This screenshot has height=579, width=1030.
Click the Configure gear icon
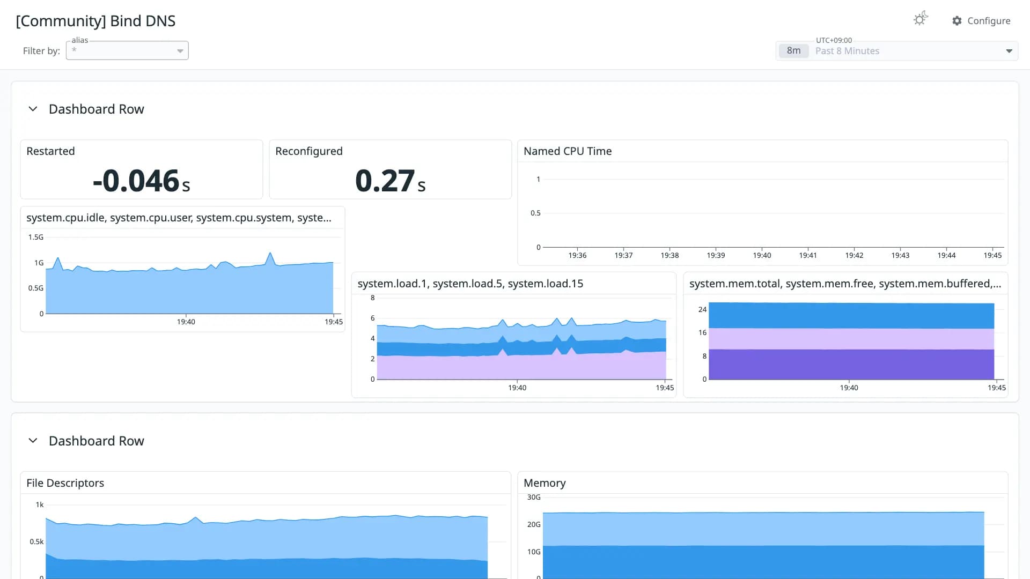click(957, 21)
